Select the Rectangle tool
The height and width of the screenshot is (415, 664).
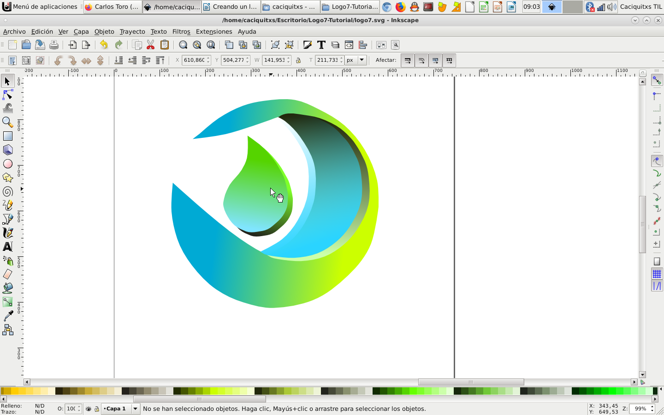tap(8, 136)
